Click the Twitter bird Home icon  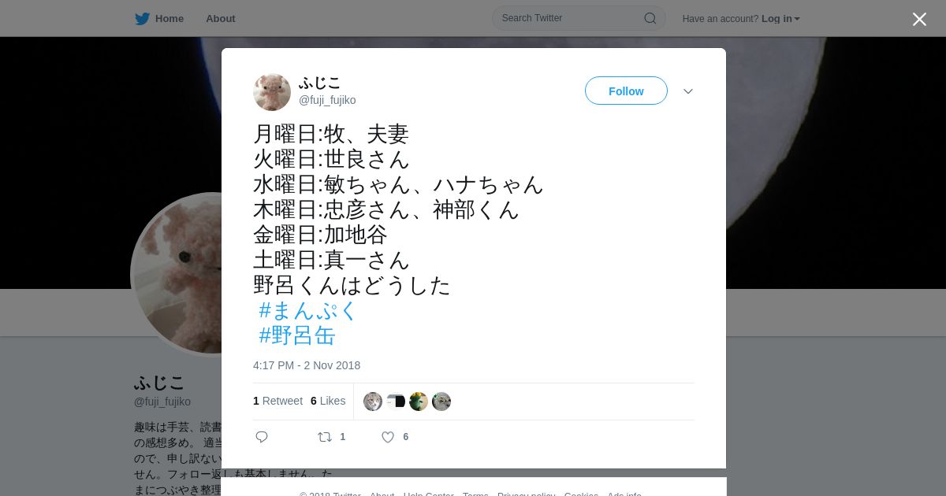142,18
